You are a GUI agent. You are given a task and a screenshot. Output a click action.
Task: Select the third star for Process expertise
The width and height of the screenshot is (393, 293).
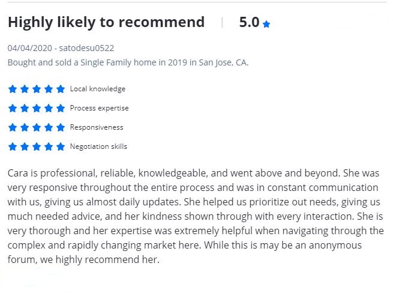pos(37,108)
